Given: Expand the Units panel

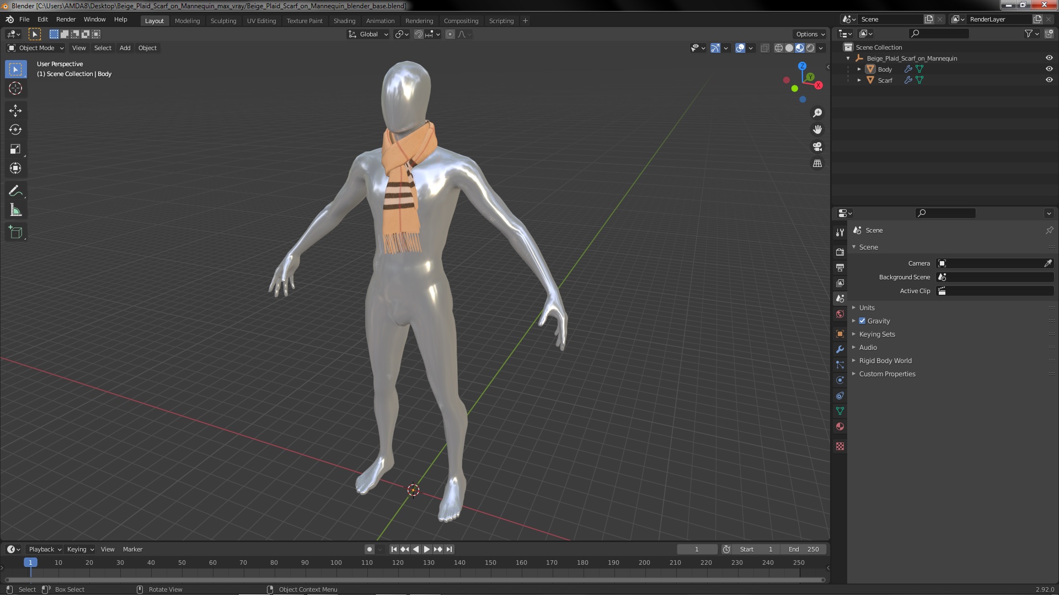Looking at the screenshot, I should [x=867, y=307].
